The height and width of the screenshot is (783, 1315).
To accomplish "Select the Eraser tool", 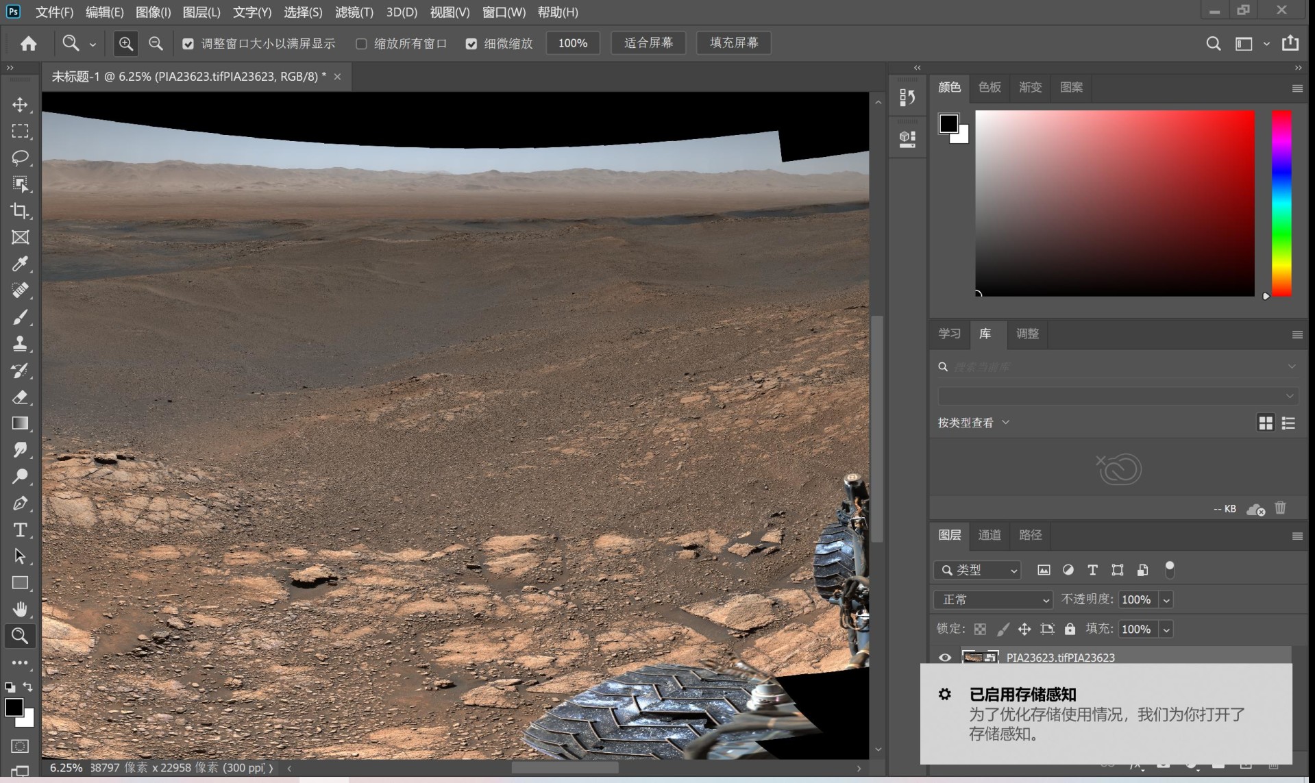I will 20,397.
